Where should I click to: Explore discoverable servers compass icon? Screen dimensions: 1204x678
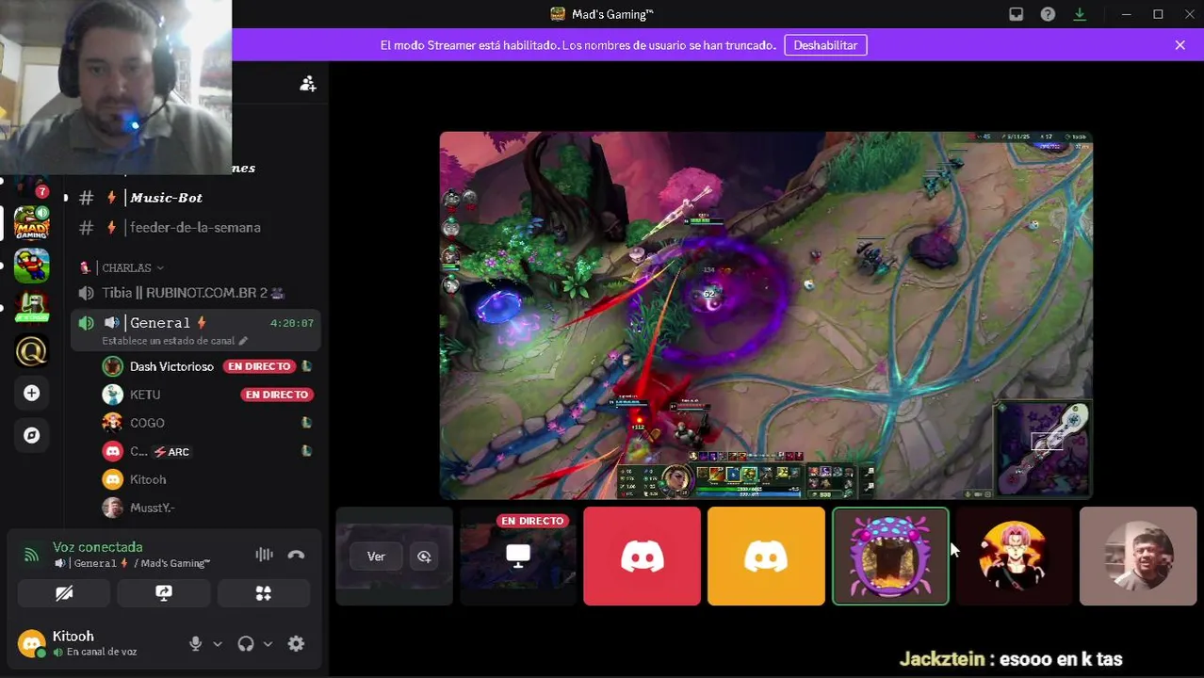pos(31,435)
